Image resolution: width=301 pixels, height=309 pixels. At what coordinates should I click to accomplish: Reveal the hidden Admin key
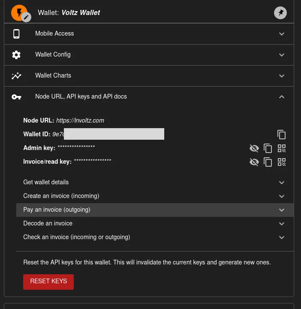[x=254, y=149]
